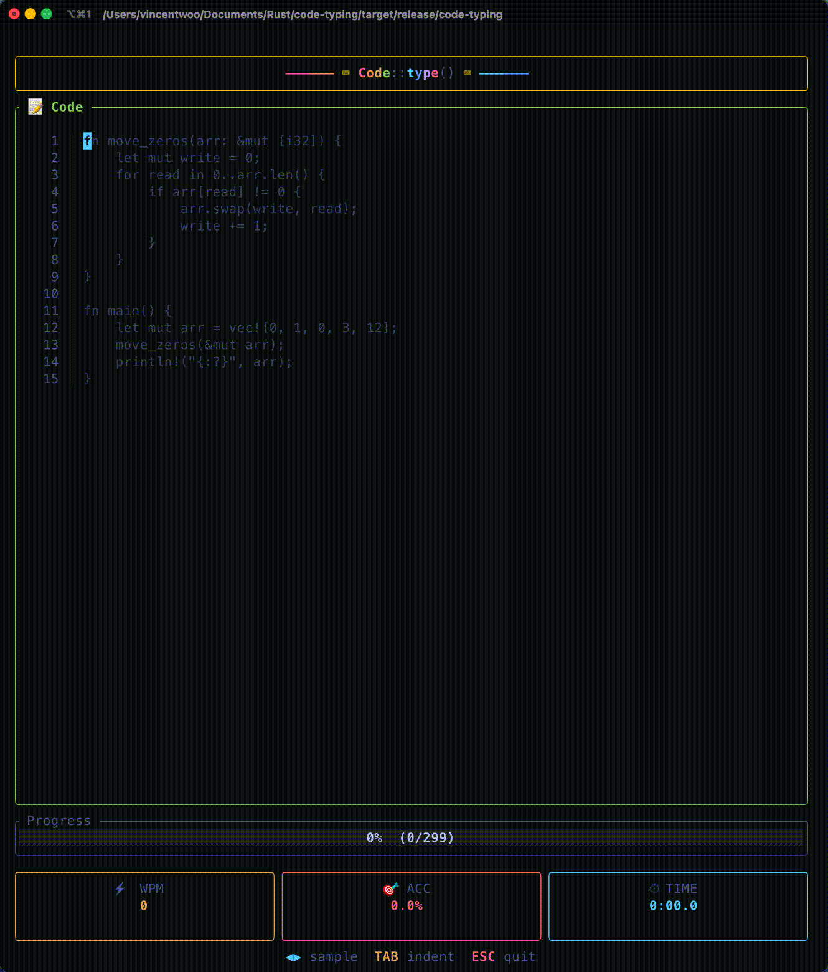This screenshot has height=972, width=828.
Task: Click the println! statement on line 14
Action: (x=204, y=362)
